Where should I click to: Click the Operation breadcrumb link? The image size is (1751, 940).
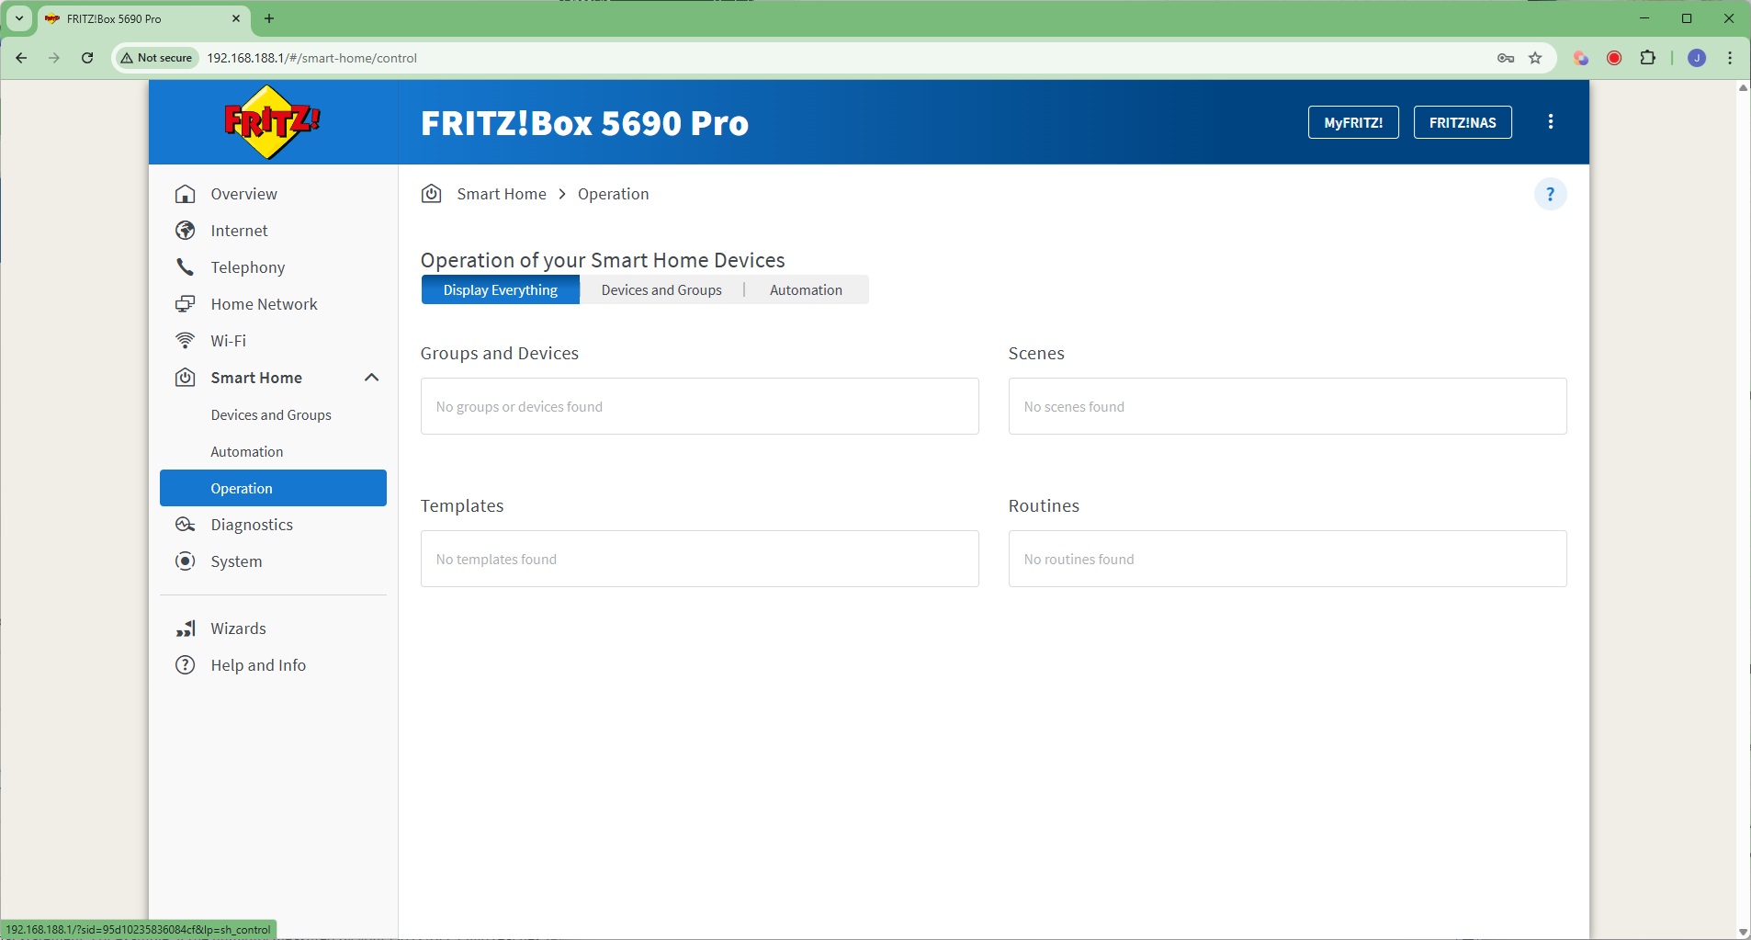(614, 194)
